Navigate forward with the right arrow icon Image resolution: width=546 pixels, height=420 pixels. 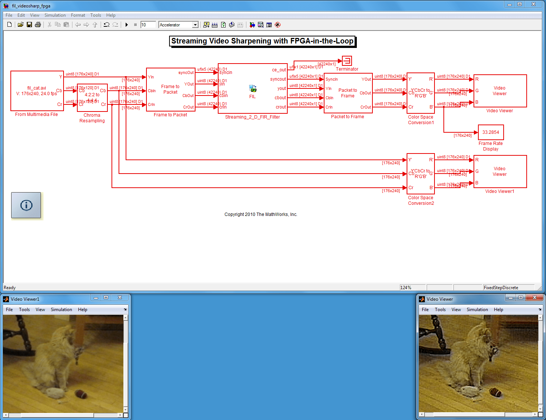(86, 25)
